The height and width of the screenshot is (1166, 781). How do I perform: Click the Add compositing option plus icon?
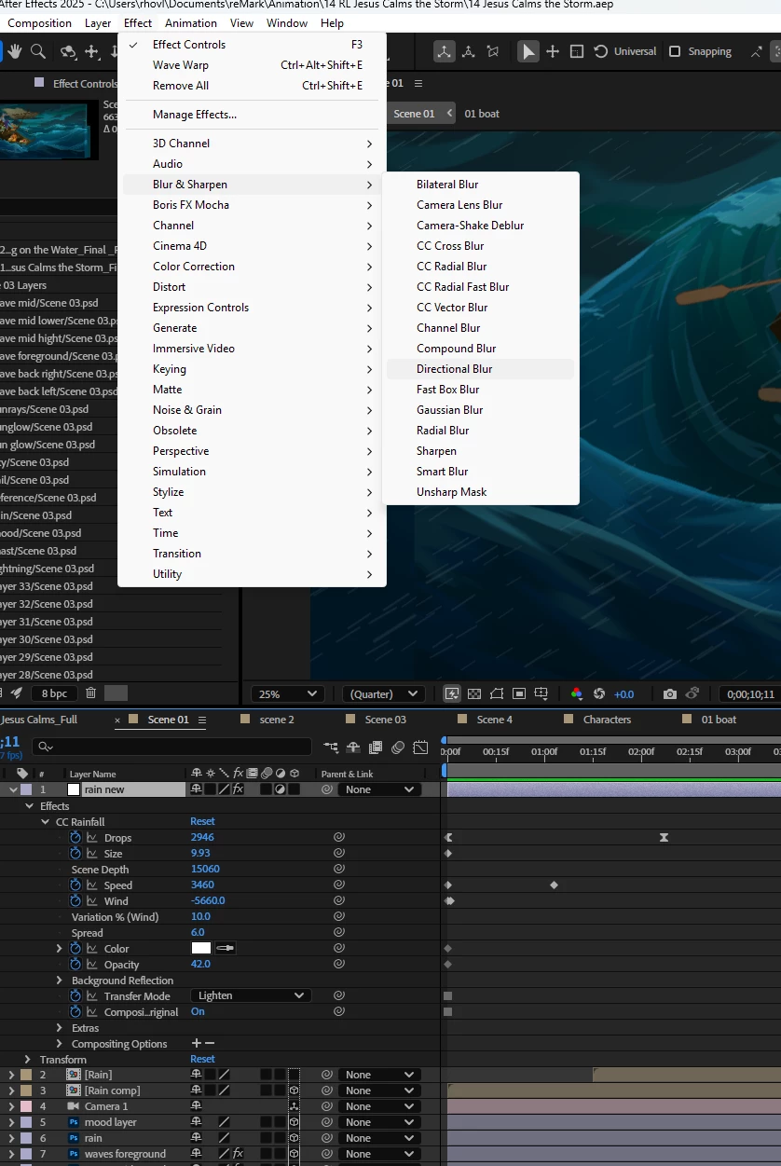pos(196,1044)
